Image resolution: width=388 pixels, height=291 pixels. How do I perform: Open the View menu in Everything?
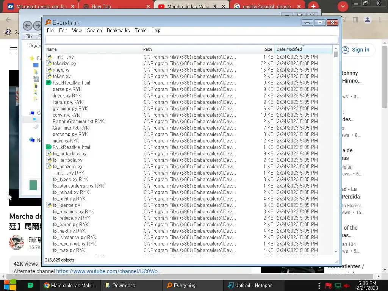[77, 30]
